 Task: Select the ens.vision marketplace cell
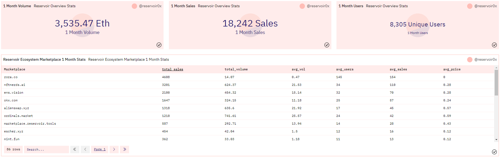[14, 93]
